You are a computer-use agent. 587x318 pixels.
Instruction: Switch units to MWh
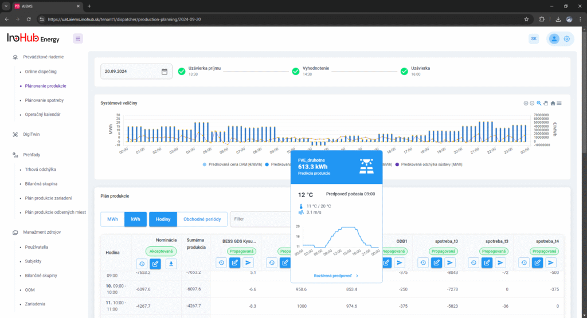[112, 219]
